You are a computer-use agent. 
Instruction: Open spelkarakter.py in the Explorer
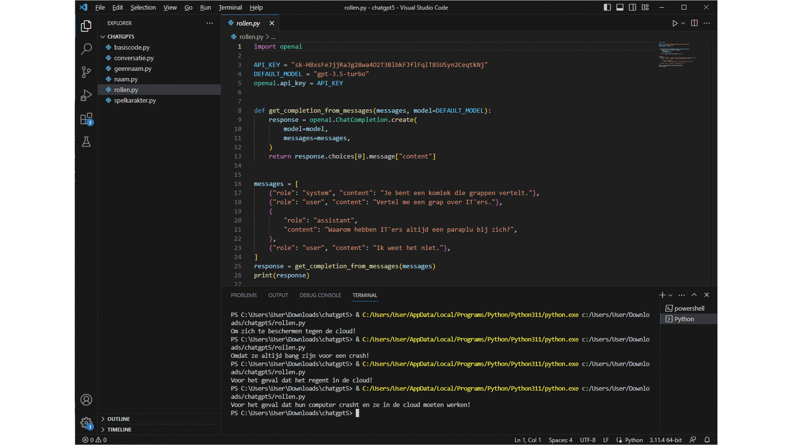[135, 100]
